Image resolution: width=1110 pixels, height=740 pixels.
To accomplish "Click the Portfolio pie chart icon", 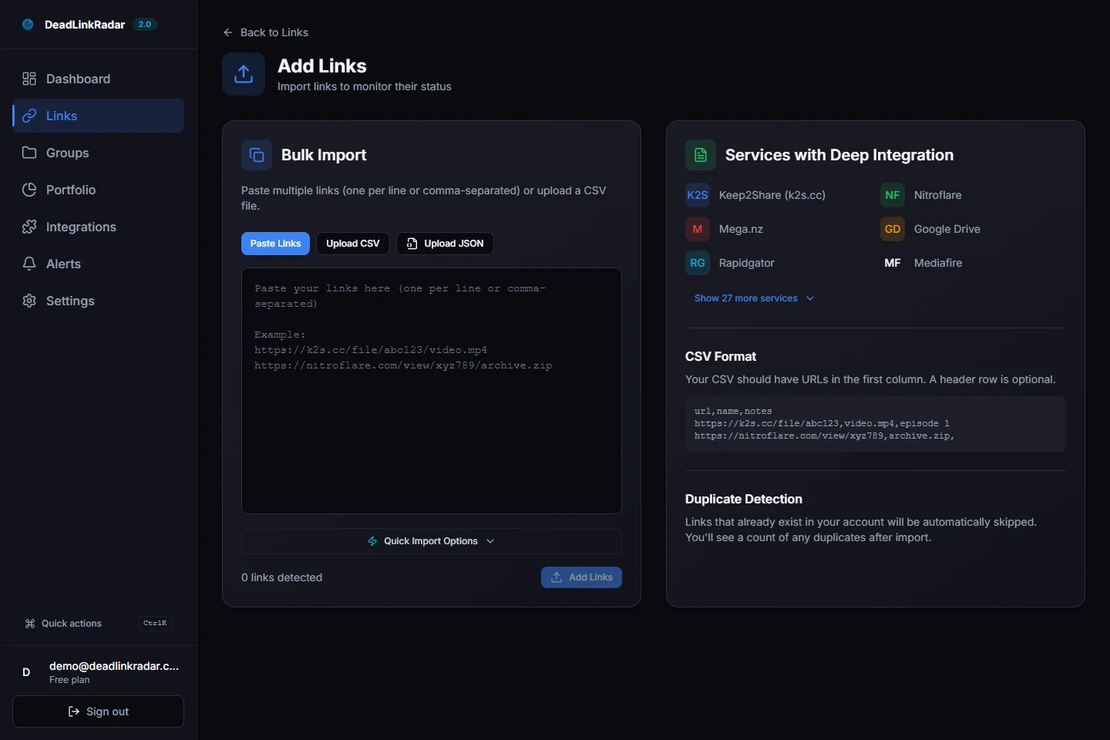I will click(29, 190).
